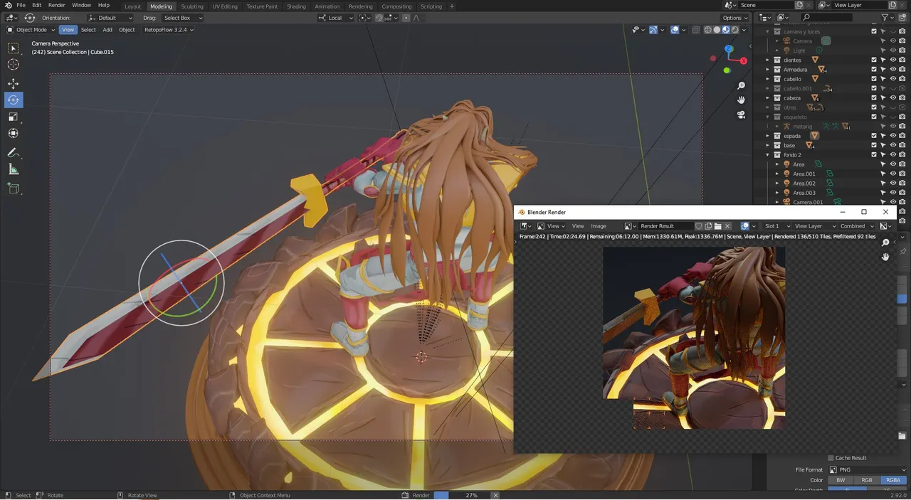This screenshot has width=911, height=500.
Task: Switch to material preview shading
Action: click(x=725, y=30)
